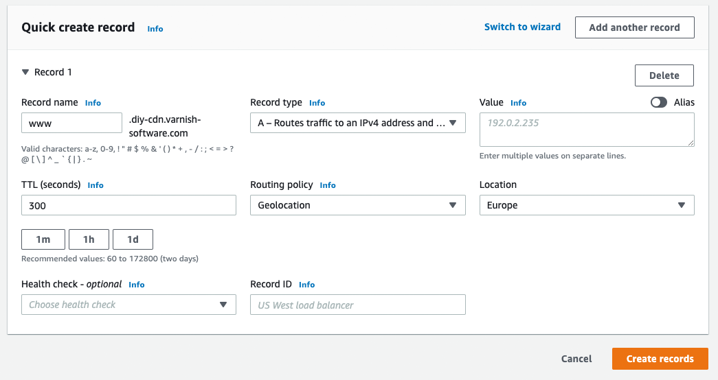
Task: View Info for Routing policy
Action: [x=328, y=185]
